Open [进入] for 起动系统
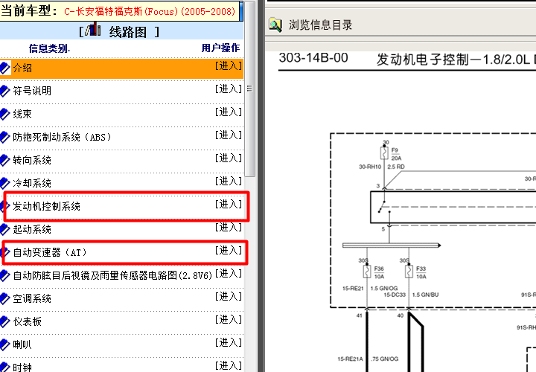The height and width of the screenshot is (372, 536). click(229, 228)
